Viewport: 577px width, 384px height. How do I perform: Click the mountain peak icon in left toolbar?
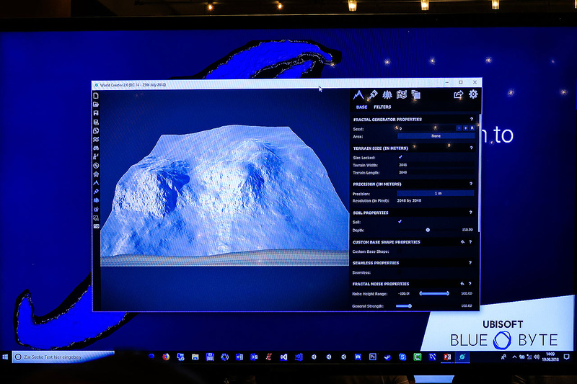point(96,182)
